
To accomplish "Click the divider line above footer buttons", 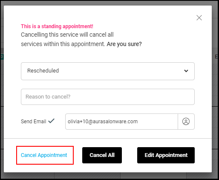I will pyautogui.click(x=108, y=138).
